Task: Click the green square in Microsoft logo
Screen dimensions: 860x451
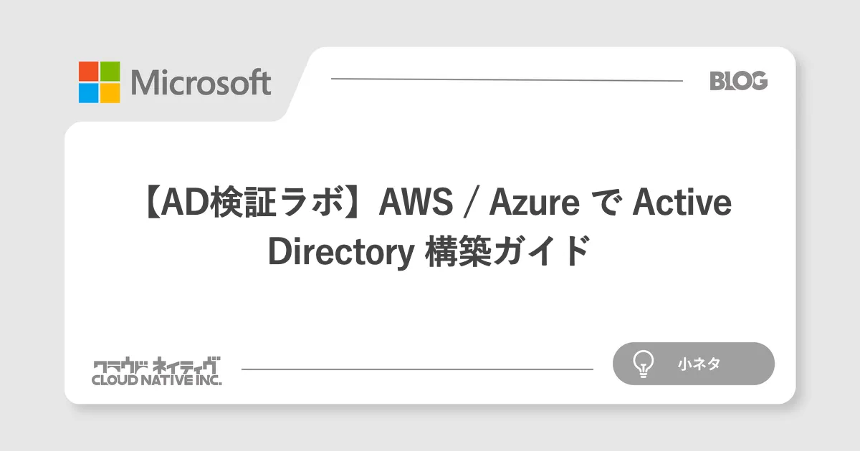Action: [110, 71]
